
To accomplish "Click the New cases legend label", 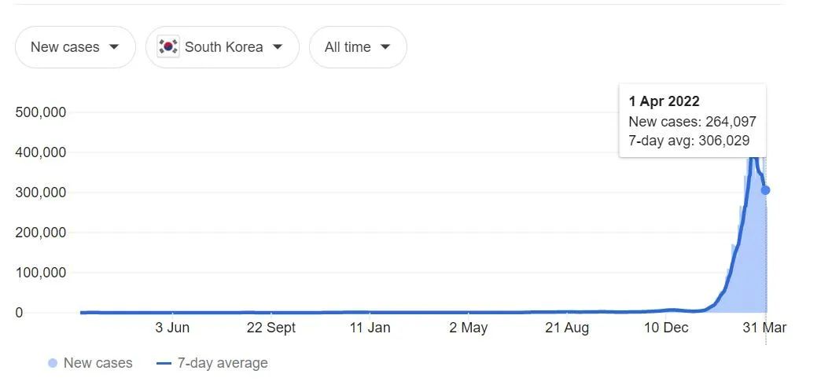I will click(x=98, y=363).
